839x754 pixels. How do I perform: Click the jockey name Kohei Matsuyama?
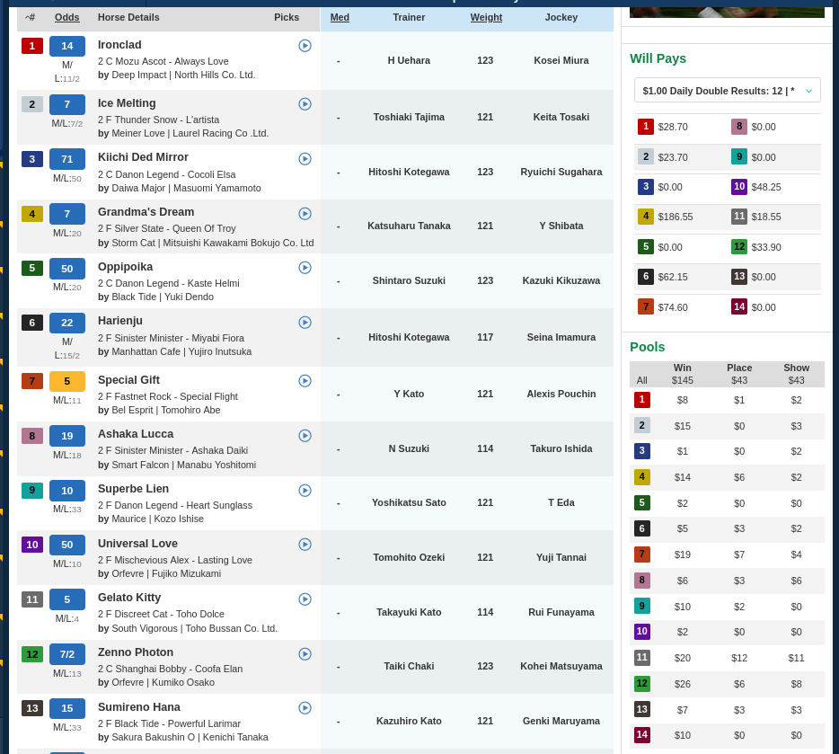561,666
